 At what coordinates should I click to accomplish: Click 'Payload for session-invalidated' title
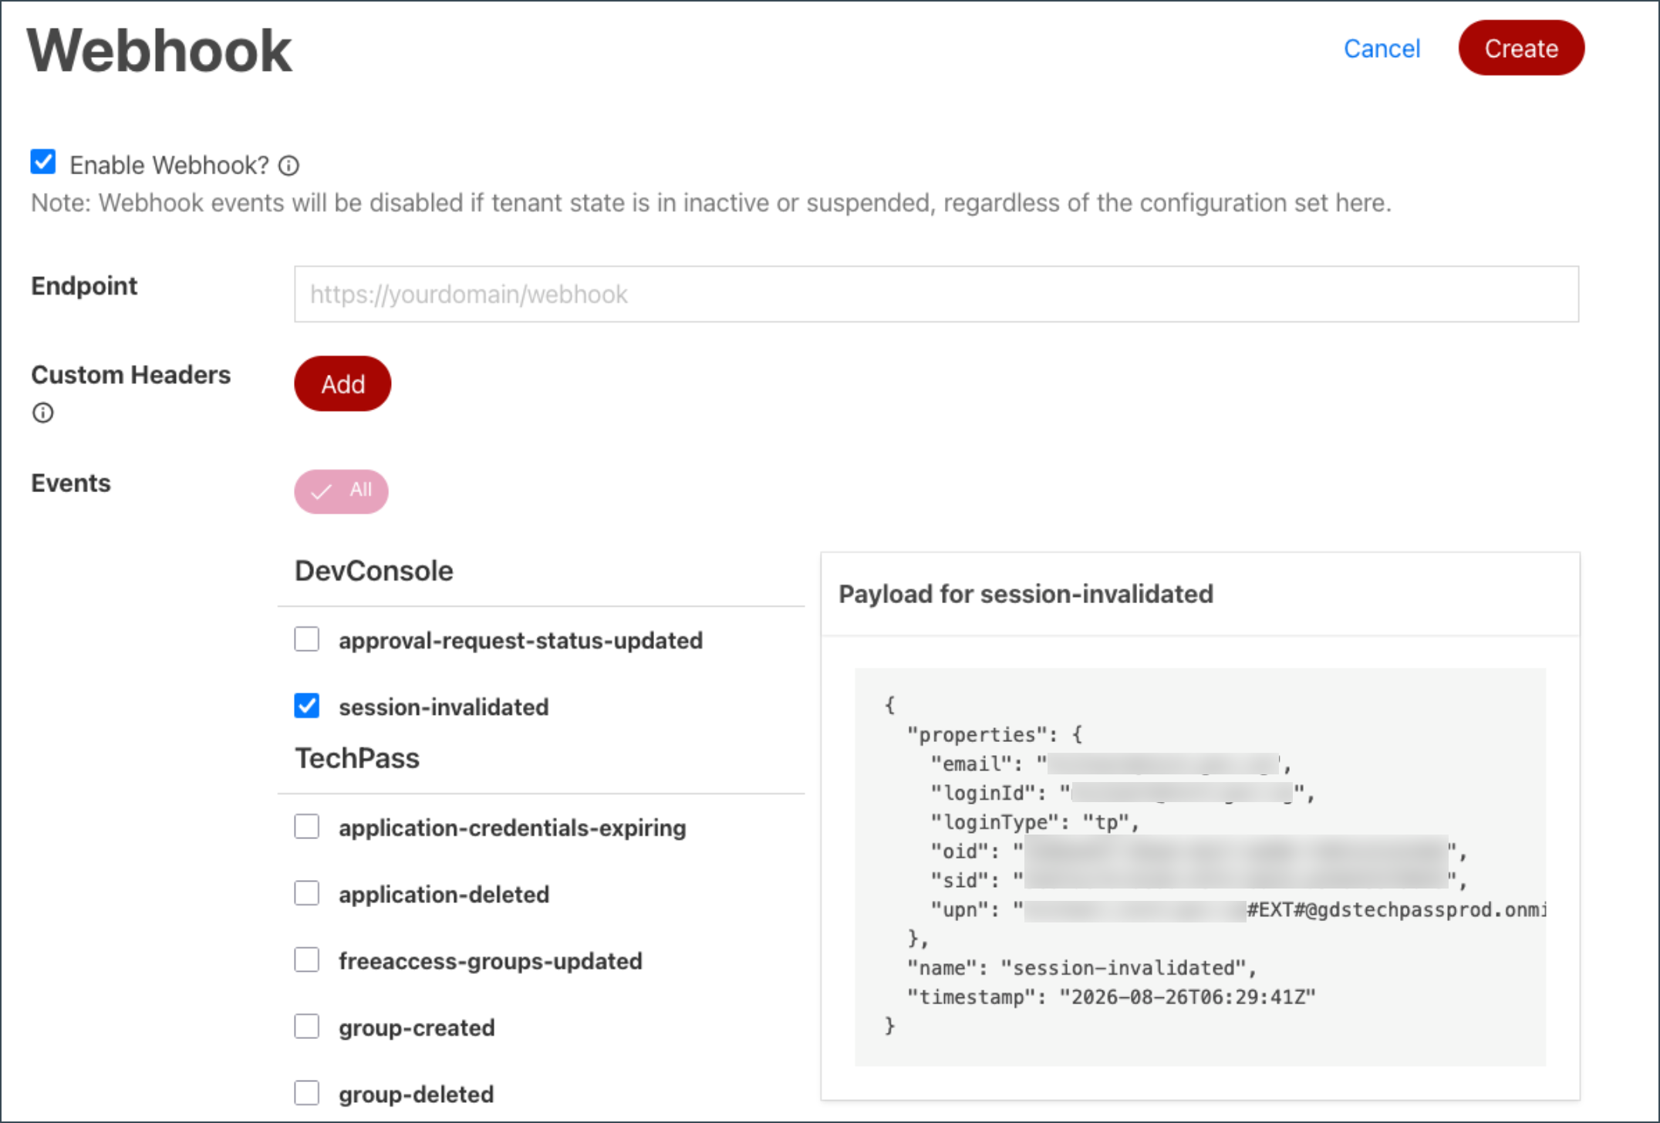pyautogui.click(x=1026, y=594)
